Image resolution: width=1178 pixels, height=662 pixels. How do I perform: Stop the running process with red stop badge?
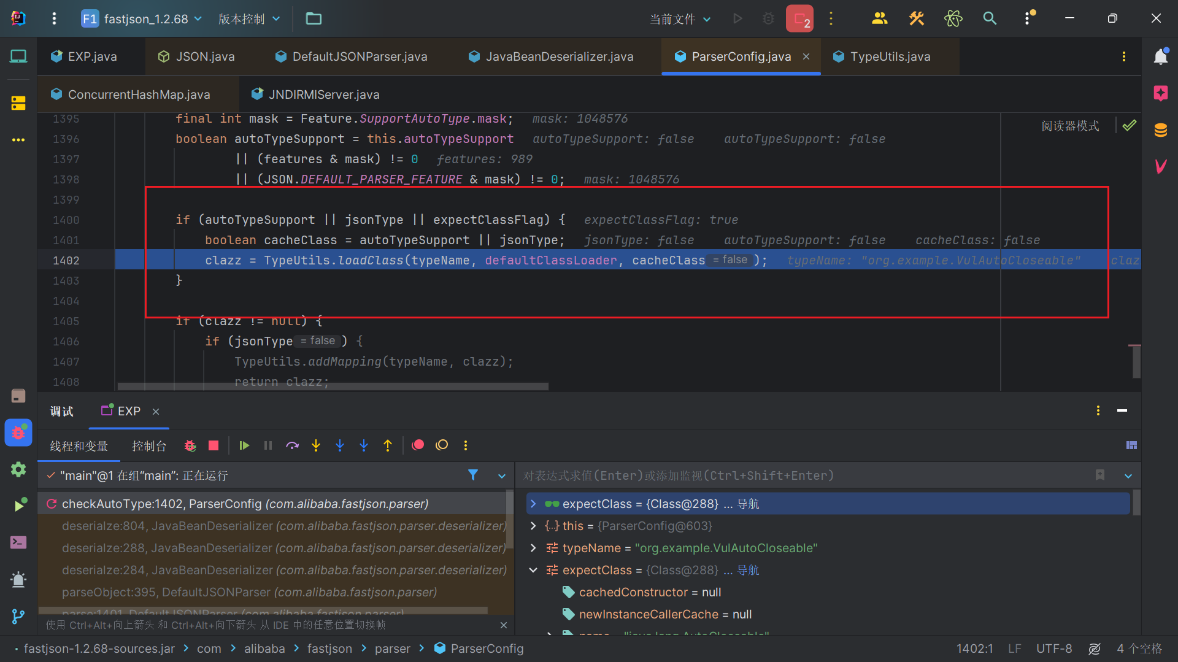point(799,19)
